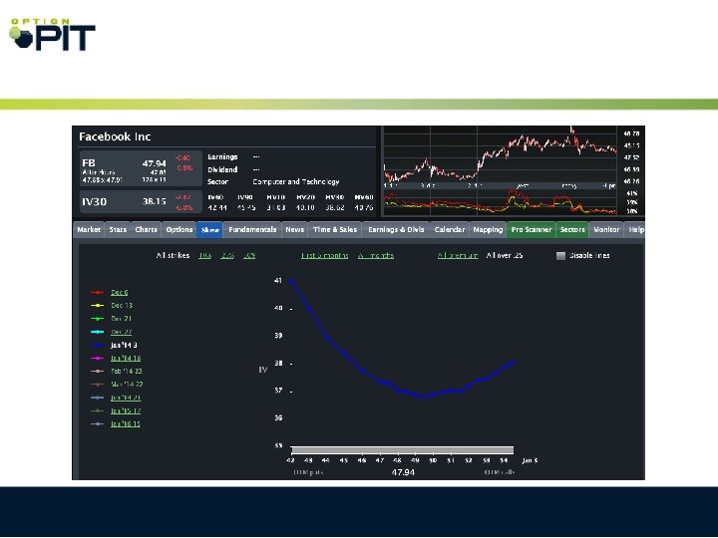Click the pink Feb '14 22 legend marker
This screenshot has width=718, height=538.
tap(97, 372)
